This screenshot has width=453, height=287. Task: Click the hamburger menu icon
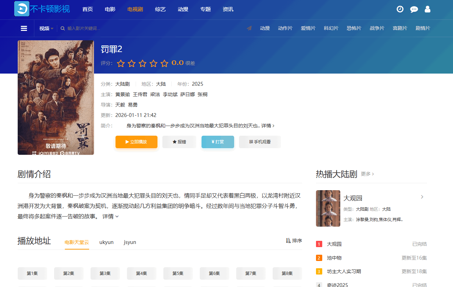pyautogui.click(x=24, y=28)
